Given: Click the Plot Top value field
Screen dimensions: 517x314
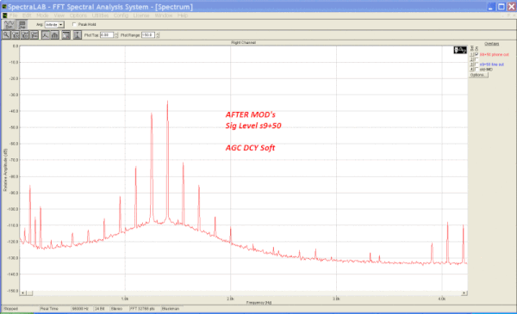Looking at the screenshot, I should click(x=107, y=35).
